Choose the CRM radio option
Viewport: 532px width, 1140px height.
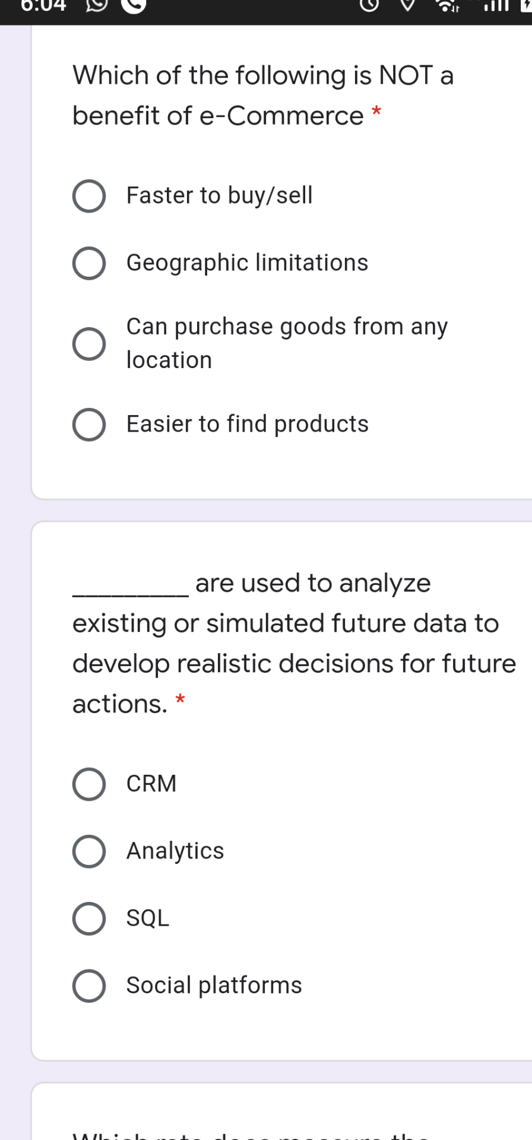tap(89, 784)
